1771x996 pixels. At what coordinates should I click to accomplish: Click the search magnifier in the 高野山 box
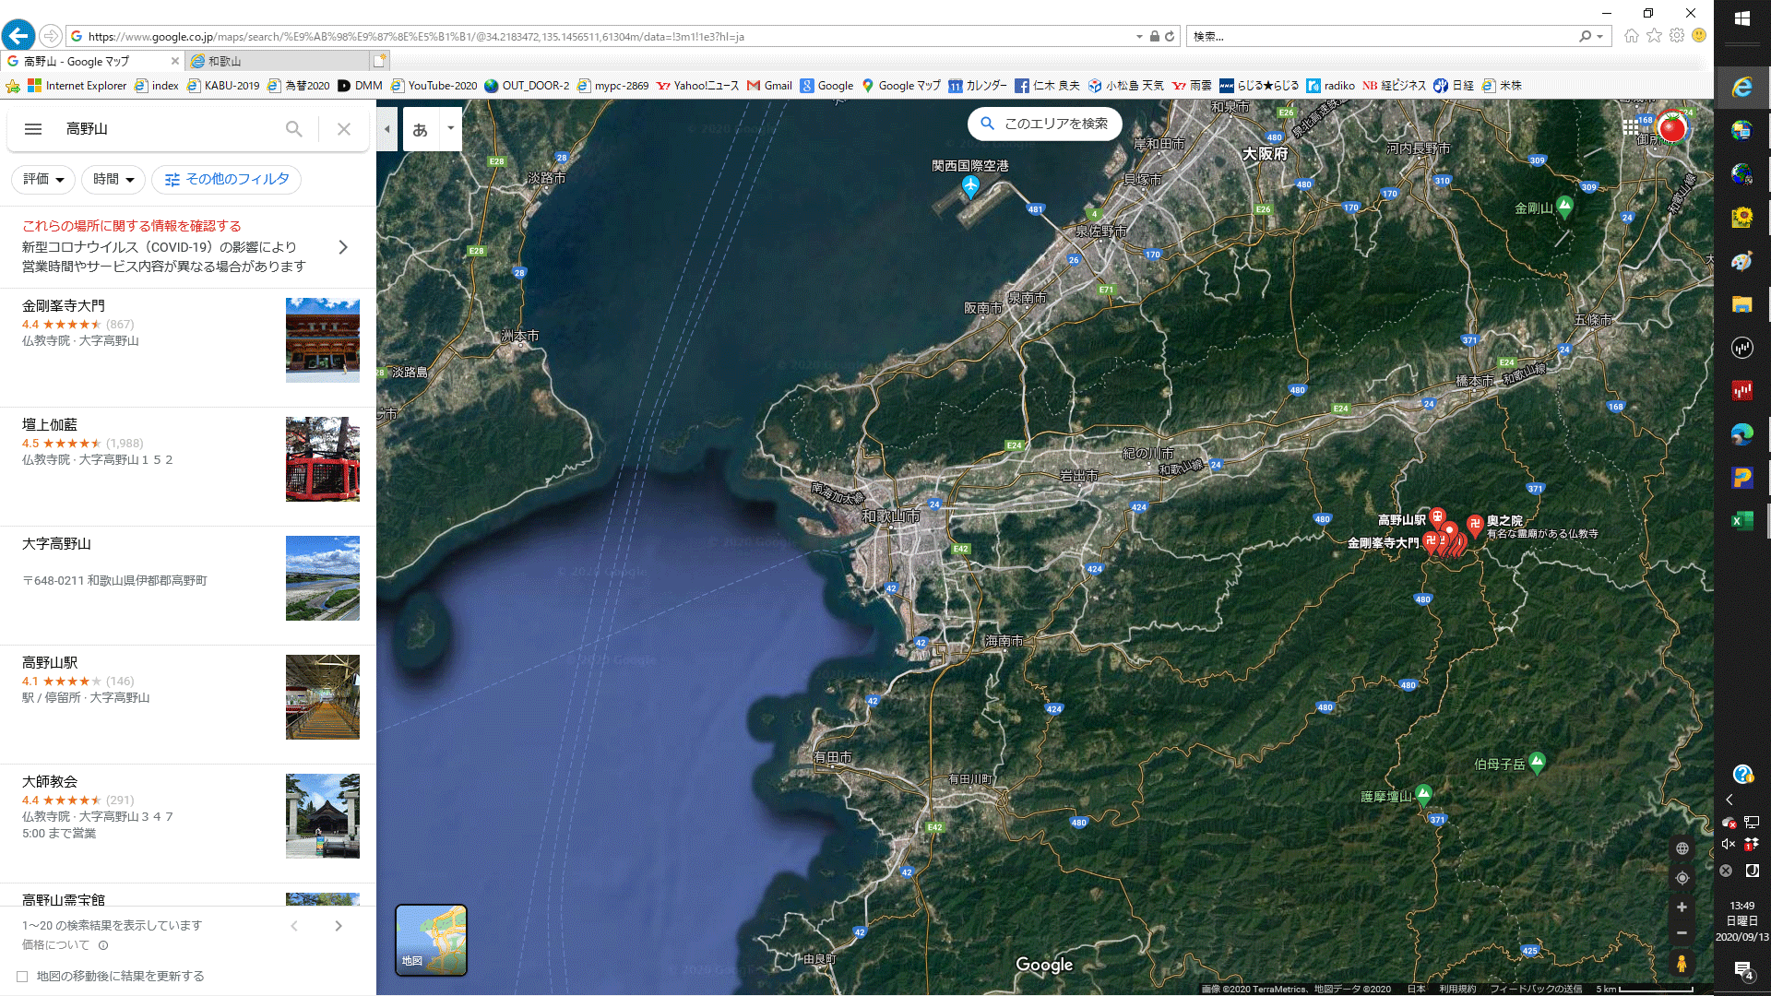pyautogui.click(x=293, y=129)
